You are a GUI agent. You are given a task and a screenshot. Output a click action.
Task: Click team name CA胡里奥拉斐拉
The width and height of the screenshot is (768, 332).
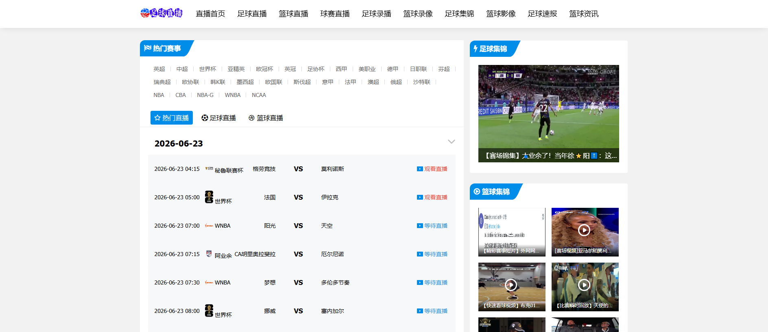pyautogui.click(x=255, y=254)
